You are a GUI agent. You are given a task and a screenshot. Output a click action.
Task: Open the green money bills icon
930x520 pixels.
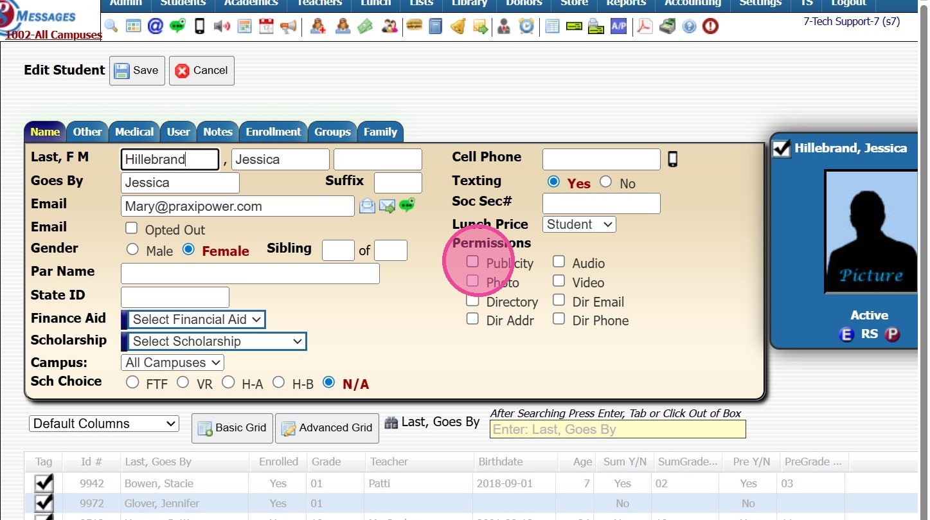[365, 26]
